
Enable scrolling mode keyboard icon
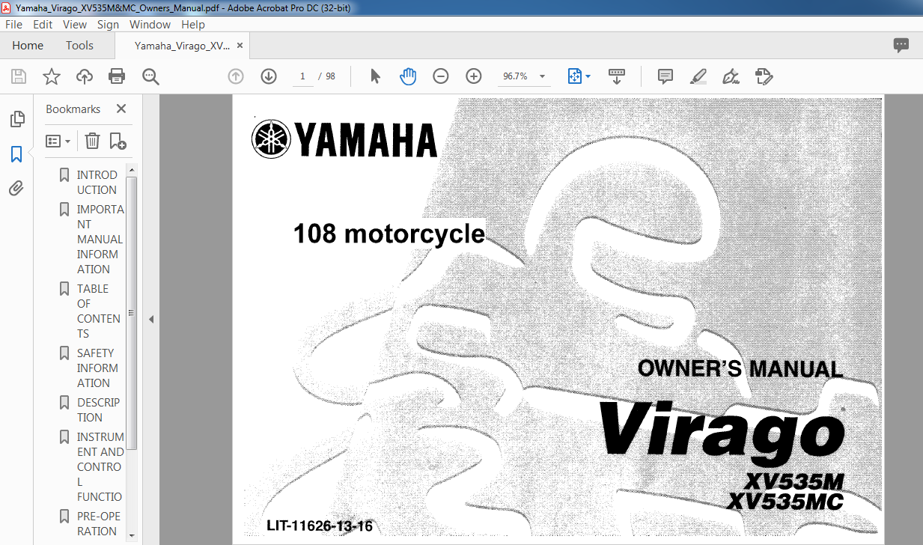point(617,76)
